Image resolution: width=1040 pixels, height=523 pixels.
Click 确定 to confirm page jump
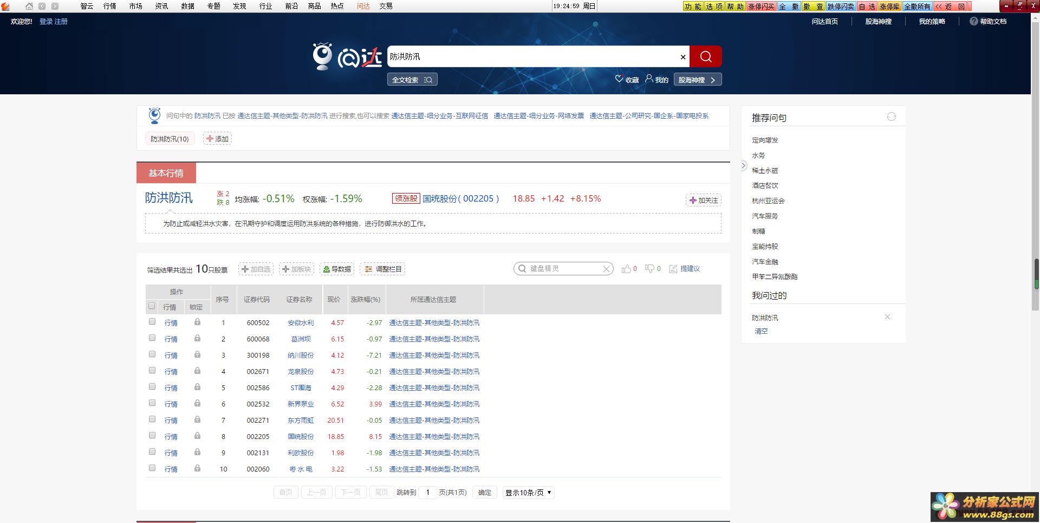(x=485, y=493)
